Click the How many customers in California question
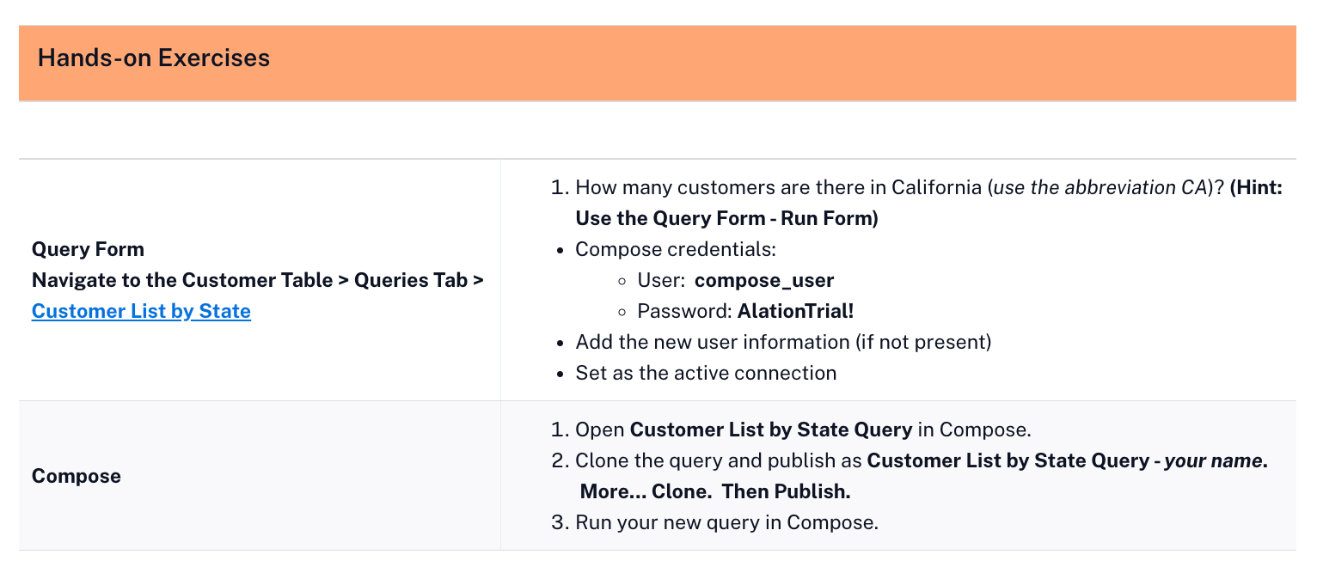Viewport: 1317px width, 579px height. click(x=779, y=187)
